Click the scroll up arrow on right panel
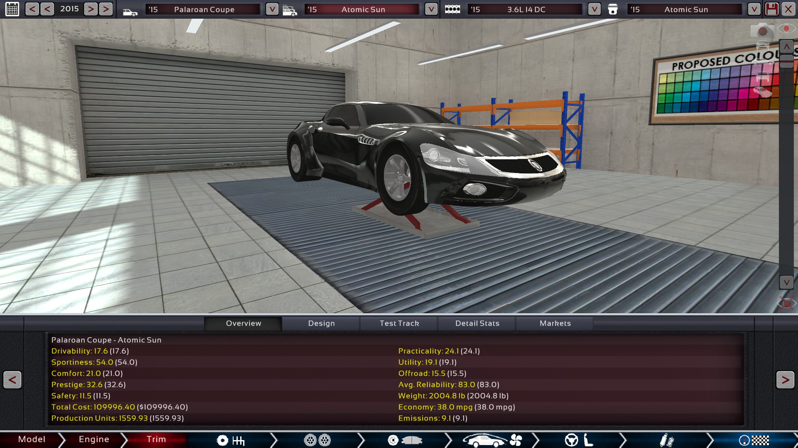 (x=786, y=47)
